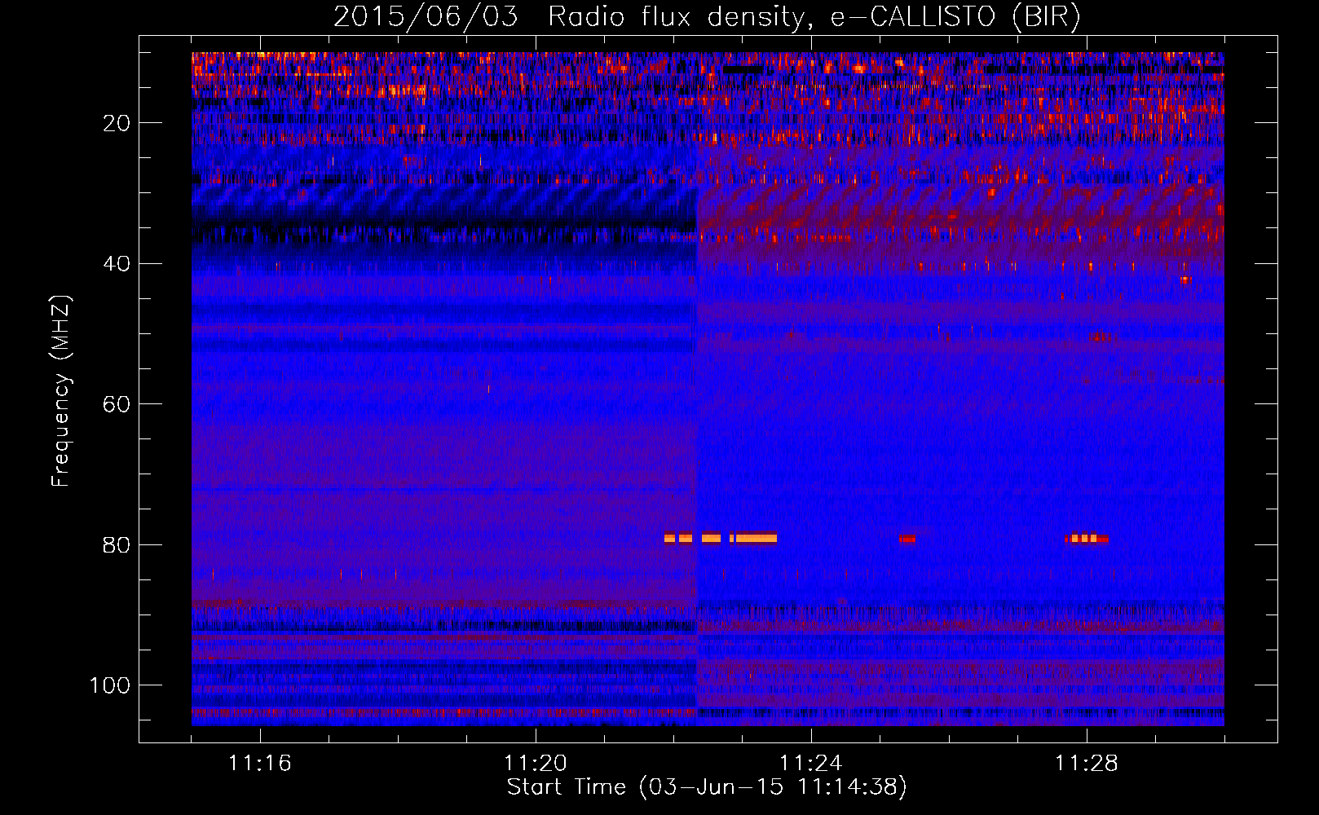This screenshot has height=815, width=1319.
Task: Click the "Frequency (MHZ)" axis label
Action: tap(61, 391)
